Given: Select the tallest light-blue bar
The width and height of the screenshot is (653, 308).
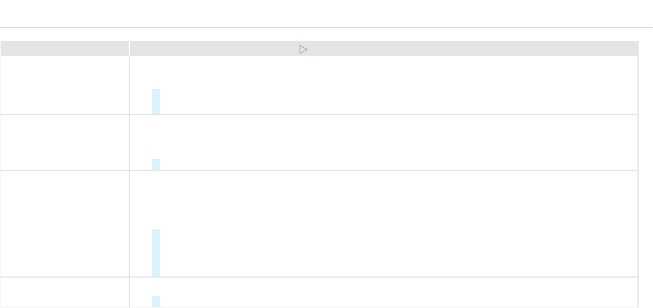Looking at the screenshot, I should click(156, 253).
